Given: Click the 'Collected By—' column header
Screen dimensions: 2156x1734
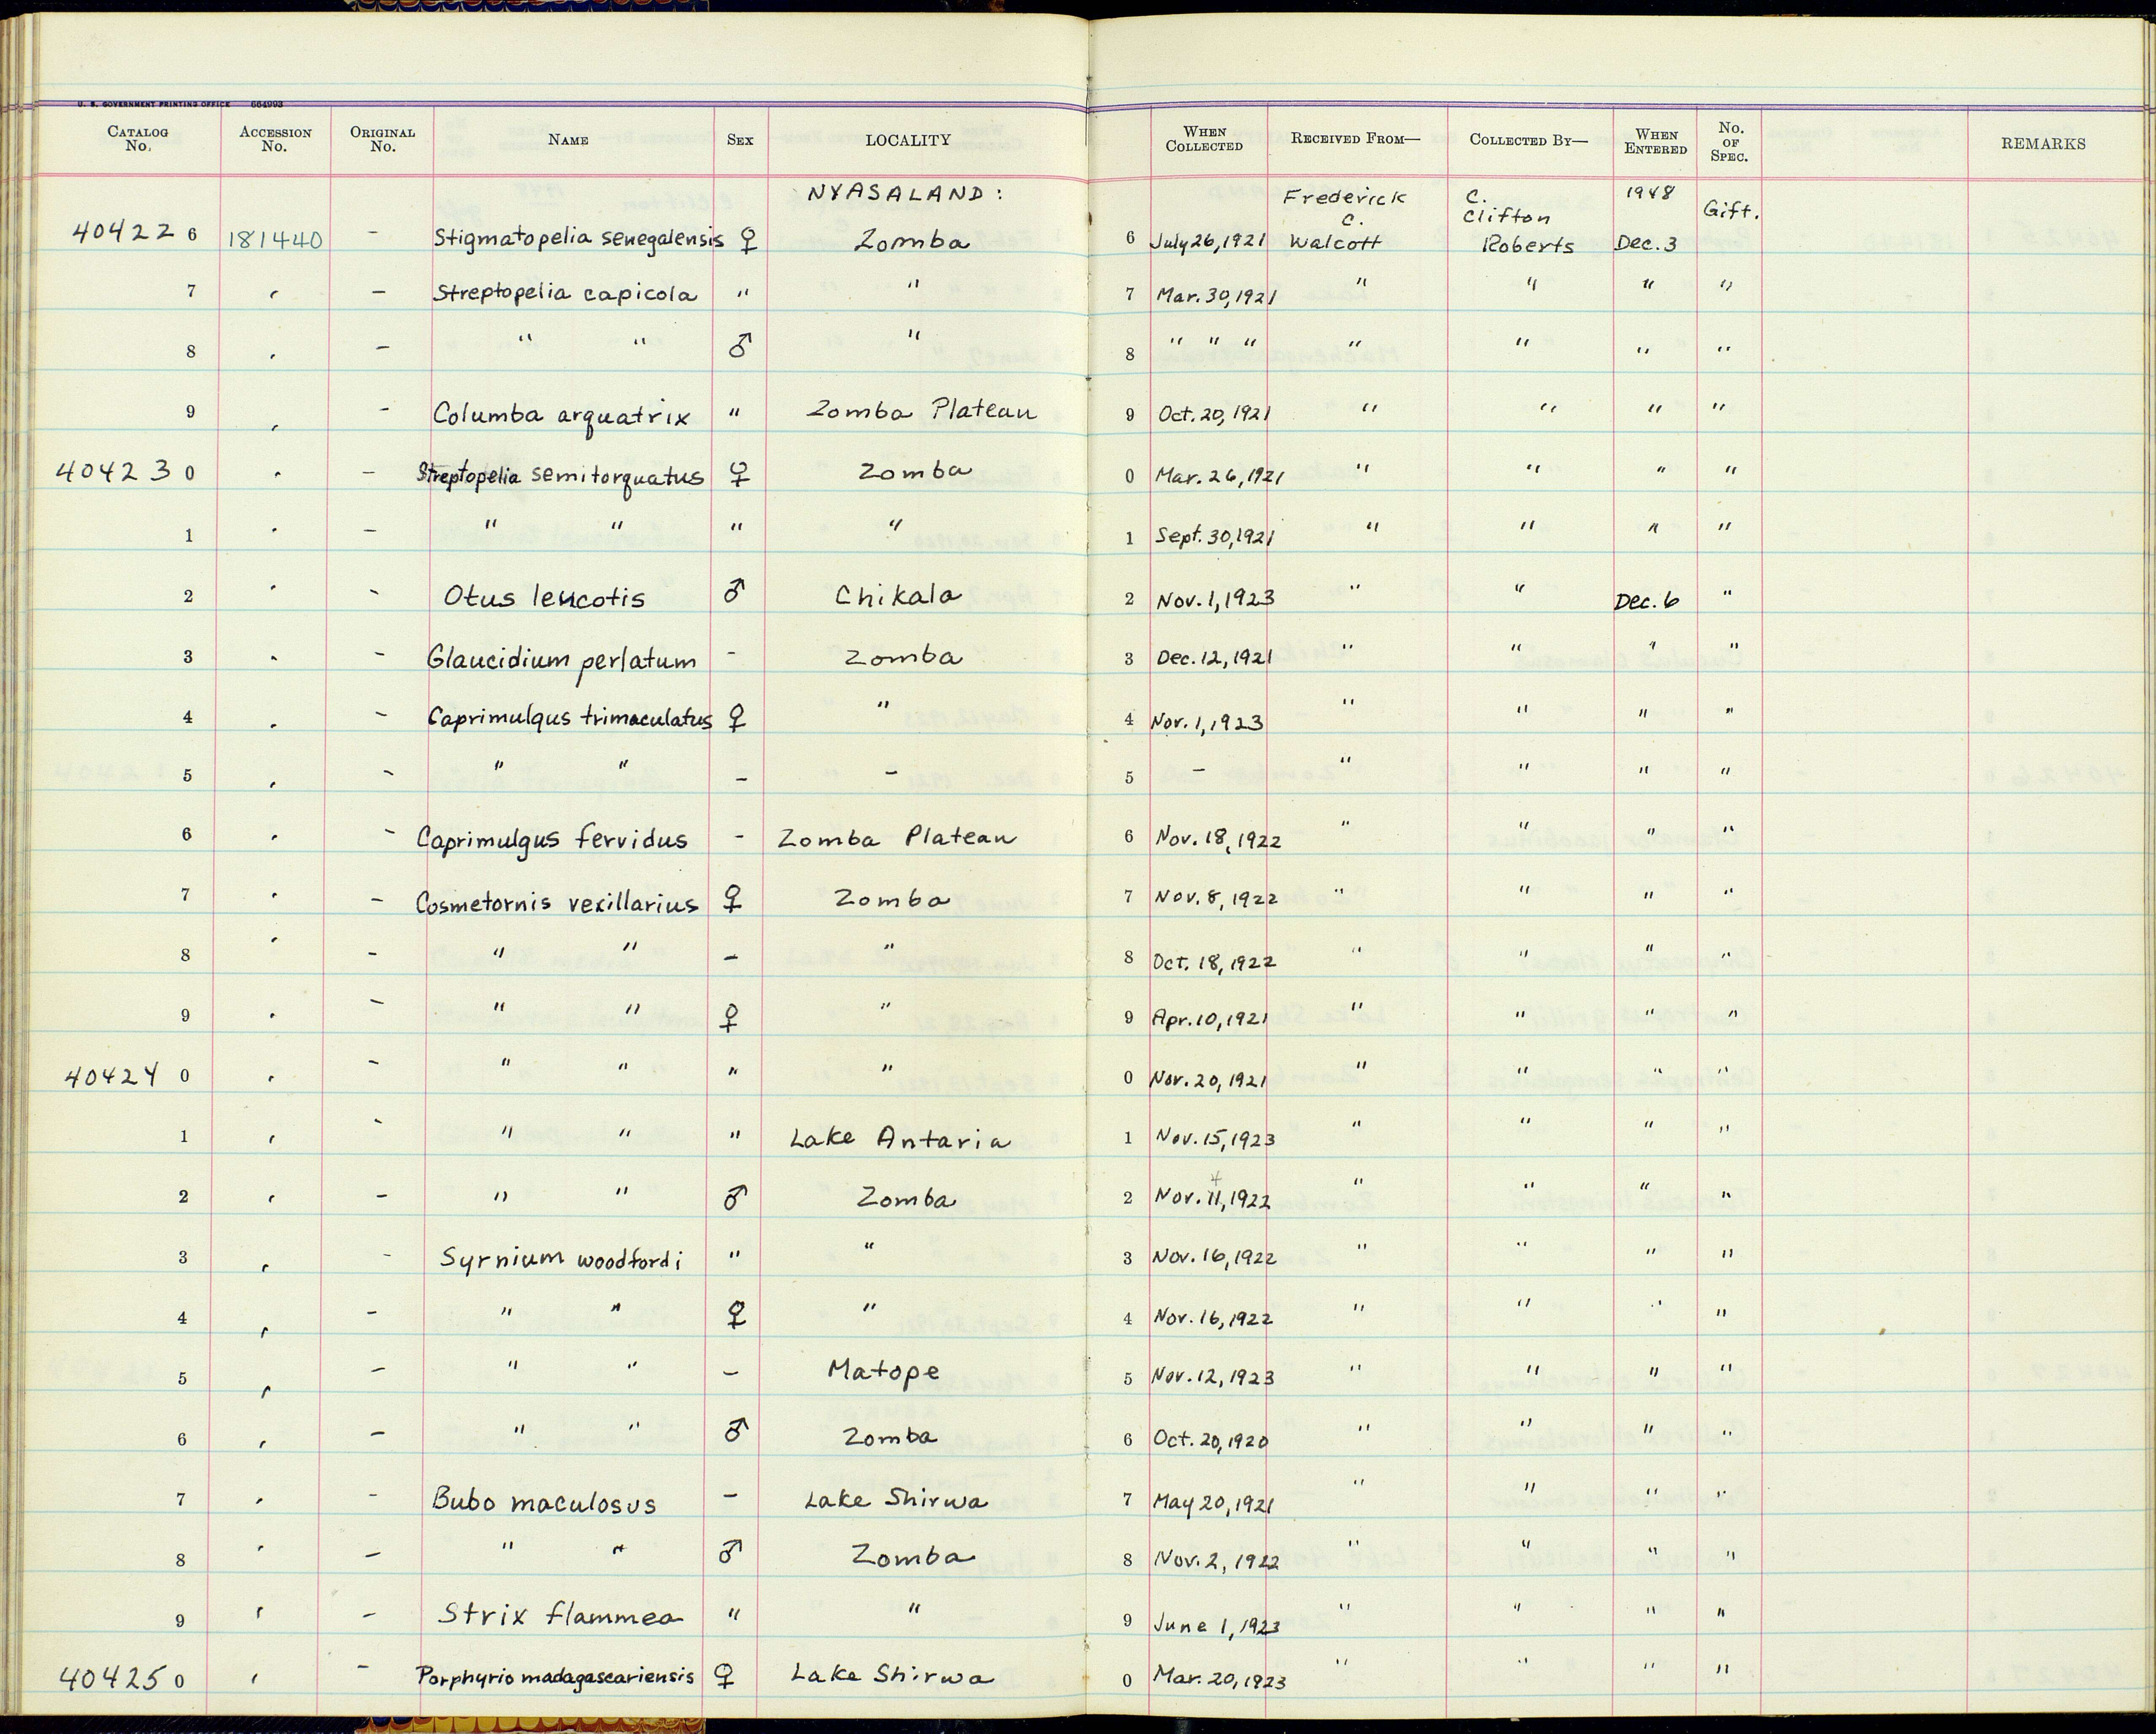Looking at the screenshot, I should click(1528, 140).
